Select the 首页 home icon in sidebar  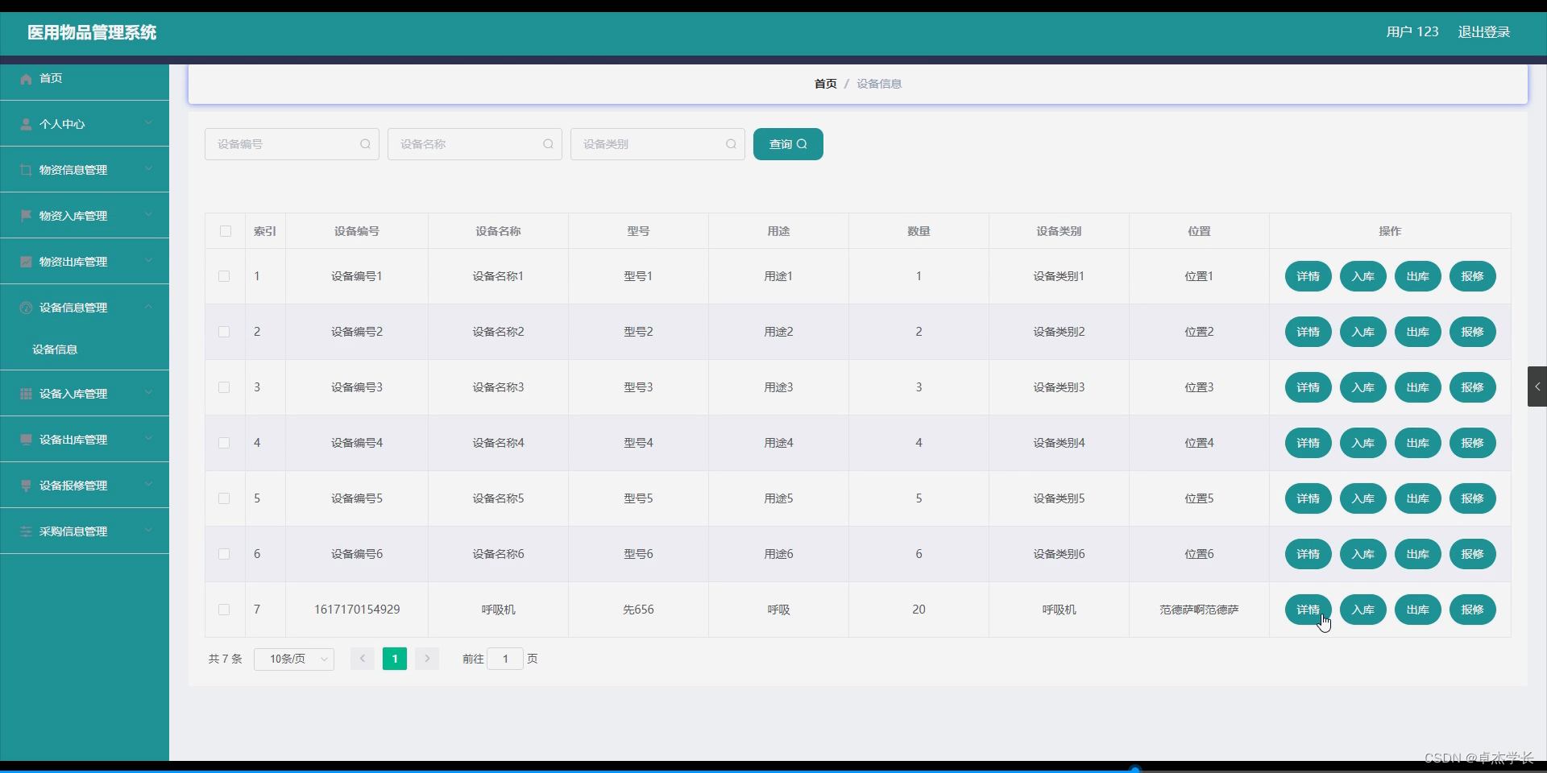tap(27, 78)
